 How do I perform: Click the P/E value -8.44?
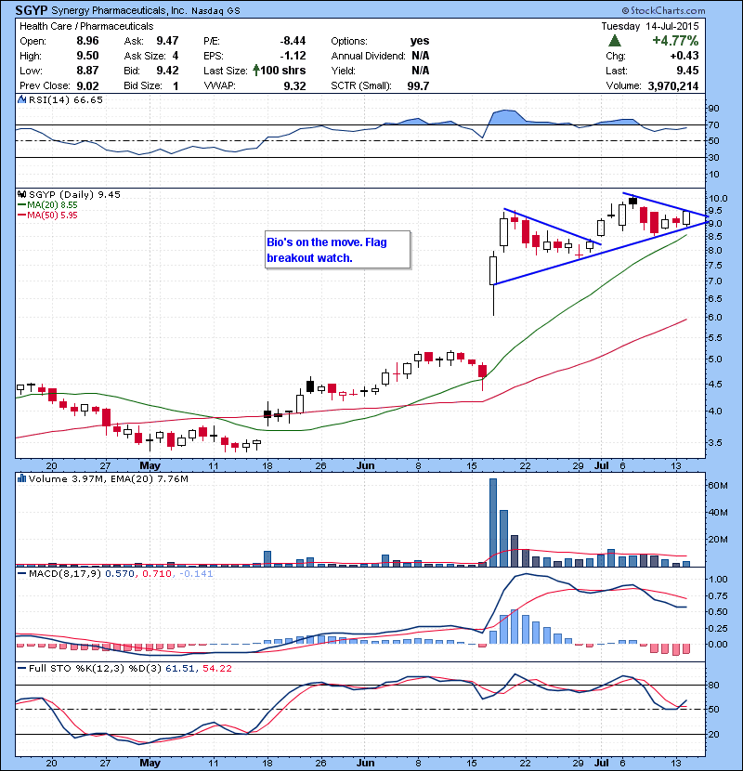(x=293, y=41)
